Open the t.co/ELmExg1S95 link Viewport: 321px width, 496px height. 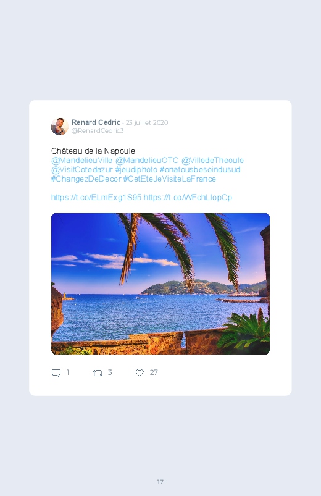coord(96,198)
